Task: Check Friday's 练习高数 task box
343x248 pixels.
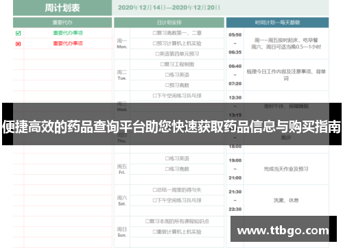Action: point(167,169)
